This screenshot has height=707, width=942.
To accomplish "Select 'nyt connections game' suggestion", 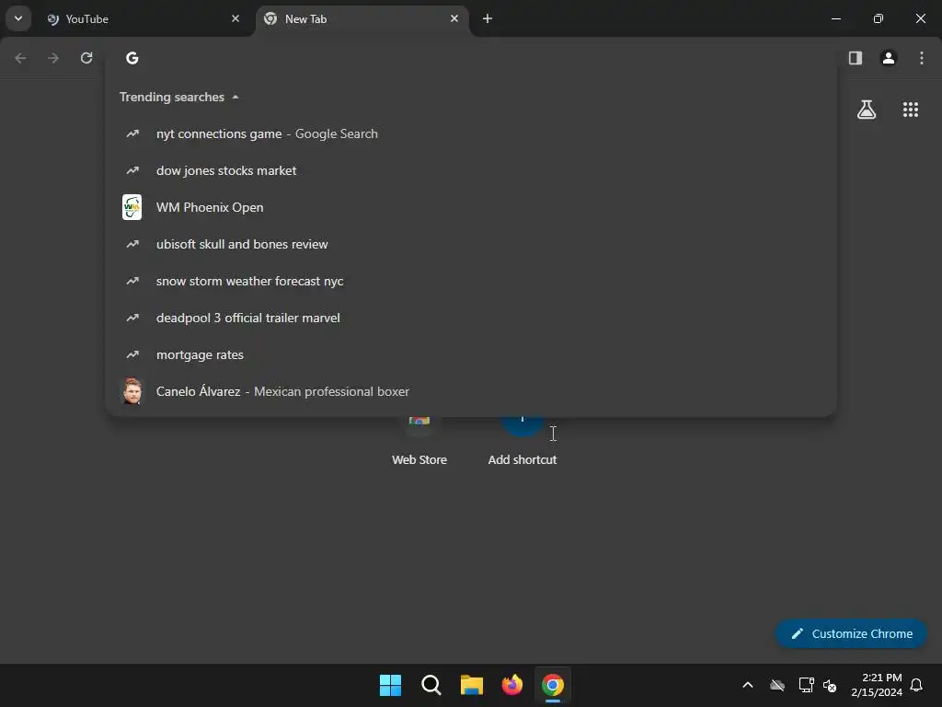I will pos(471,133).
